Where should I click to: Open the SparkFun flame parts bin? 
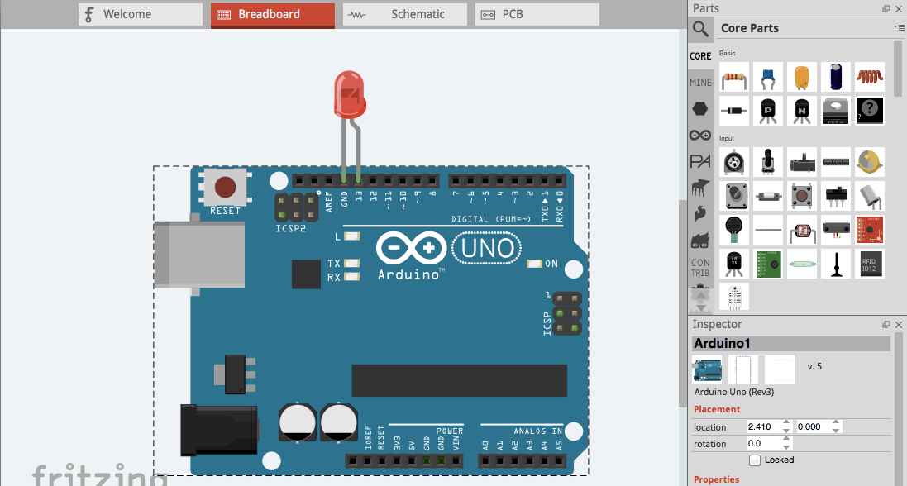[x=700, y=213]
